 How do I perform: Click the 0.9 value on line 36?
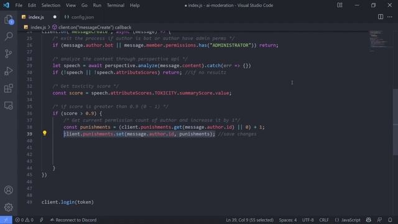90,113
